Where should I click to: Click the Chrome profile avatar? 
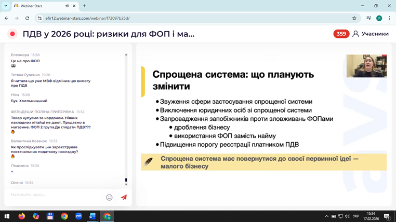pyautogui.click(x=379, y=18)
